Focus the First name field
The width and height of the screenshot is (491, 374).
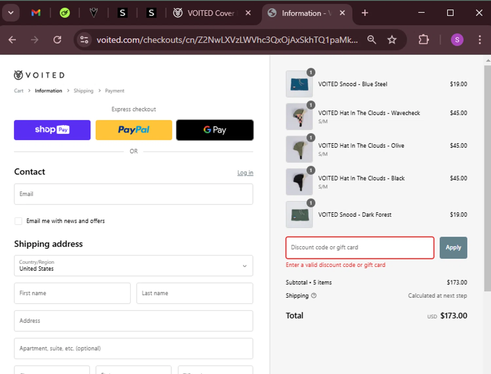point(72,293)
